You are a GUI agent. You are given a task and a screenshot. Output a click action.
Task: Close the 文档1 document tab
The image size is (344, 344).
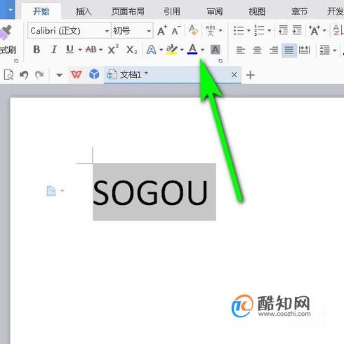(x=234, y=75)
